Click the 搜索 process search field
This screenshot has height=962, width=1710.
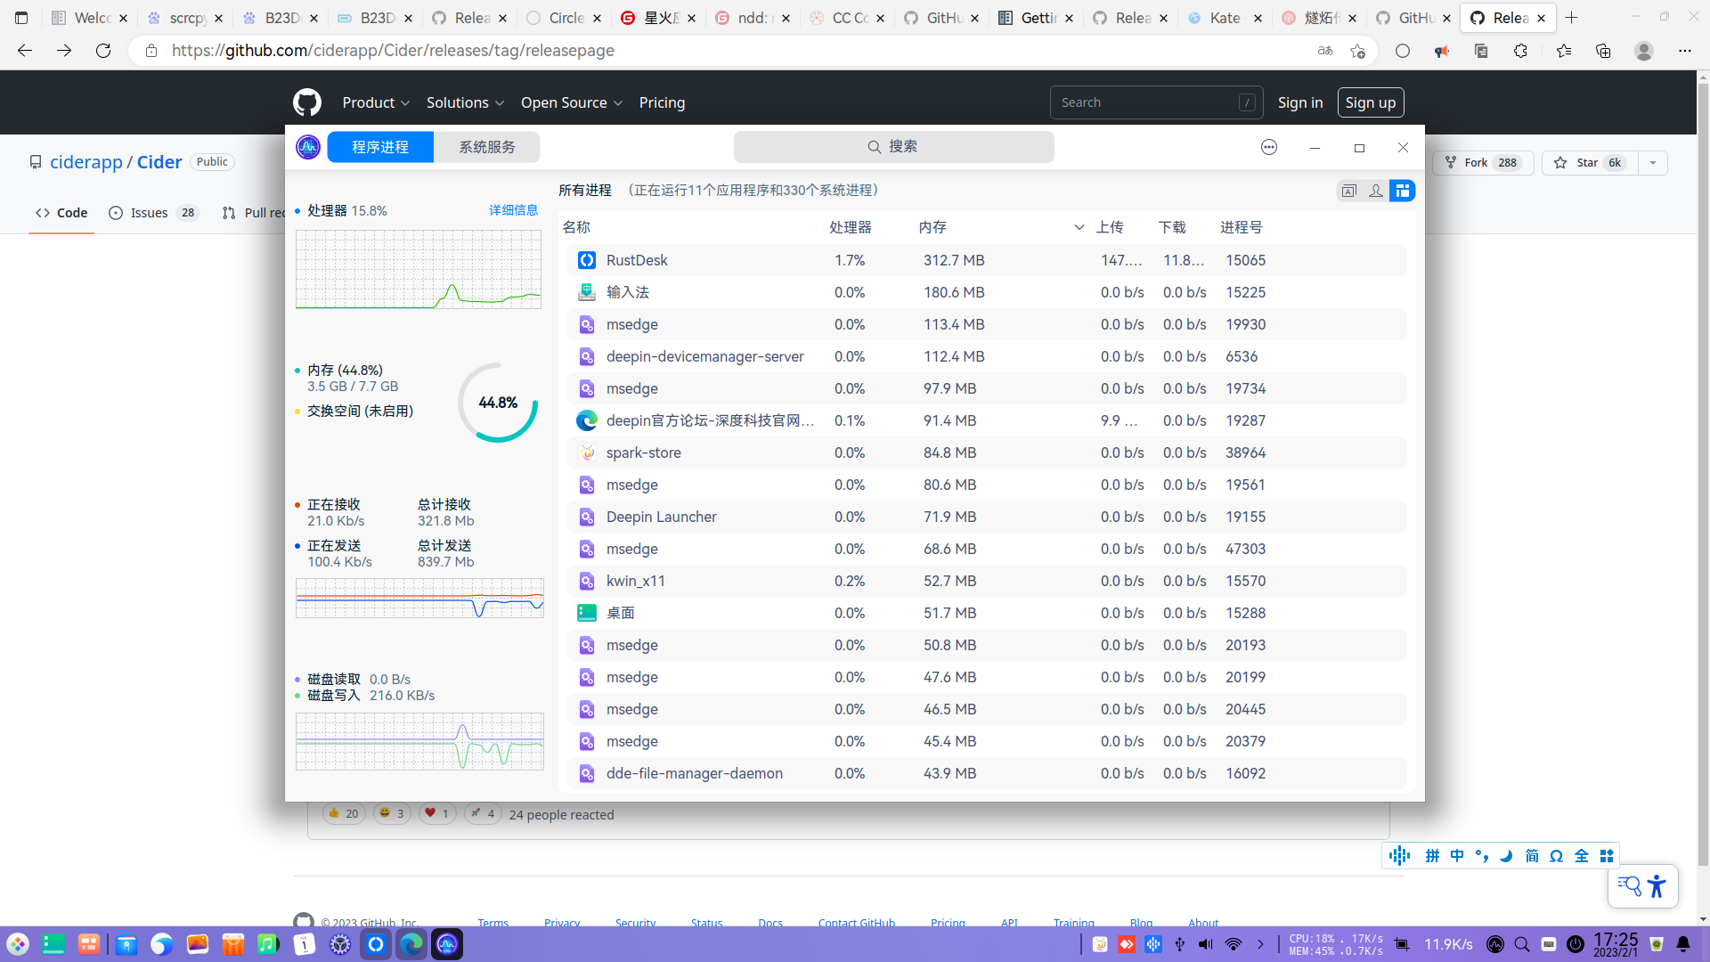[893, 147]
